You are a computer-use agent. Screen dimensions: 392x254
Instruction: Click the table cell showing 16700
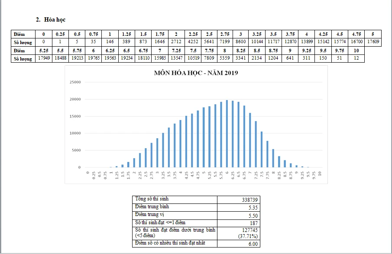coord(356,42)
